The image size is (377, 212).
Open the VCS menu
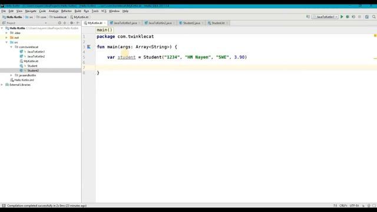pos(104,11)
